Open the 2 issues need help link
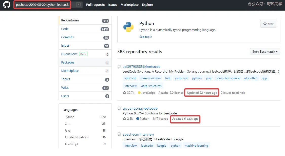The image size is (285, 156). click(x=233, y=93)
